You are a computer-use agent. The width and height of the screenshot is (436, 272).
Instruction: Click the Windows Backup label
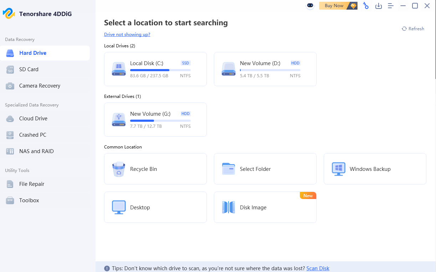(x=370, y=169)
